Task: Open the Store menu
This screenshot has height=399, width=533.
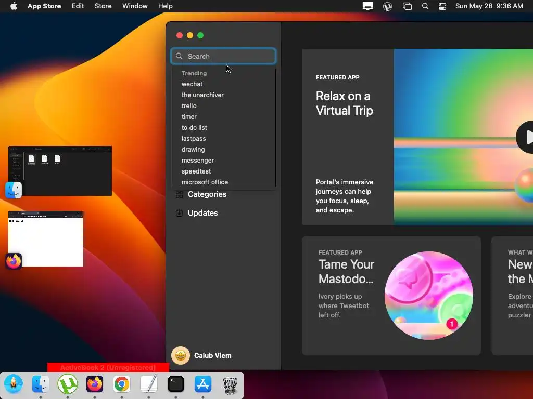Action: coord(103,6)
